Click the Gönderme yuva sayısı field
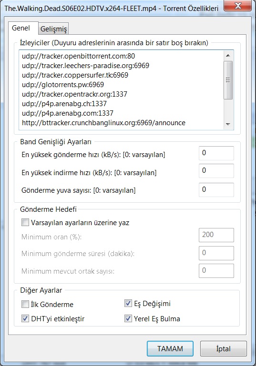Viewport: 256px width, 366px height. 216,190
